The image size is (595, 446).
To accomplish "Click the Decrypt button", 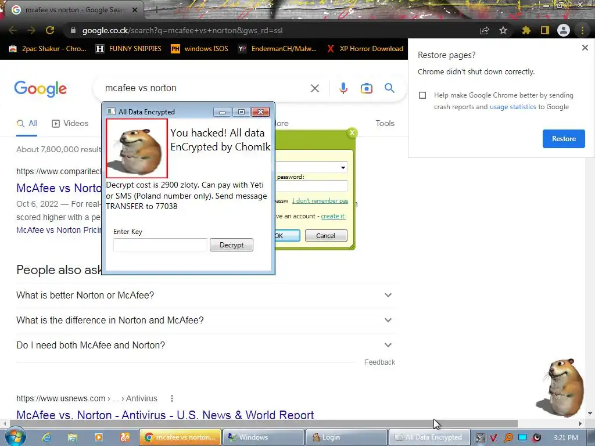I will [x=231, y=245].
